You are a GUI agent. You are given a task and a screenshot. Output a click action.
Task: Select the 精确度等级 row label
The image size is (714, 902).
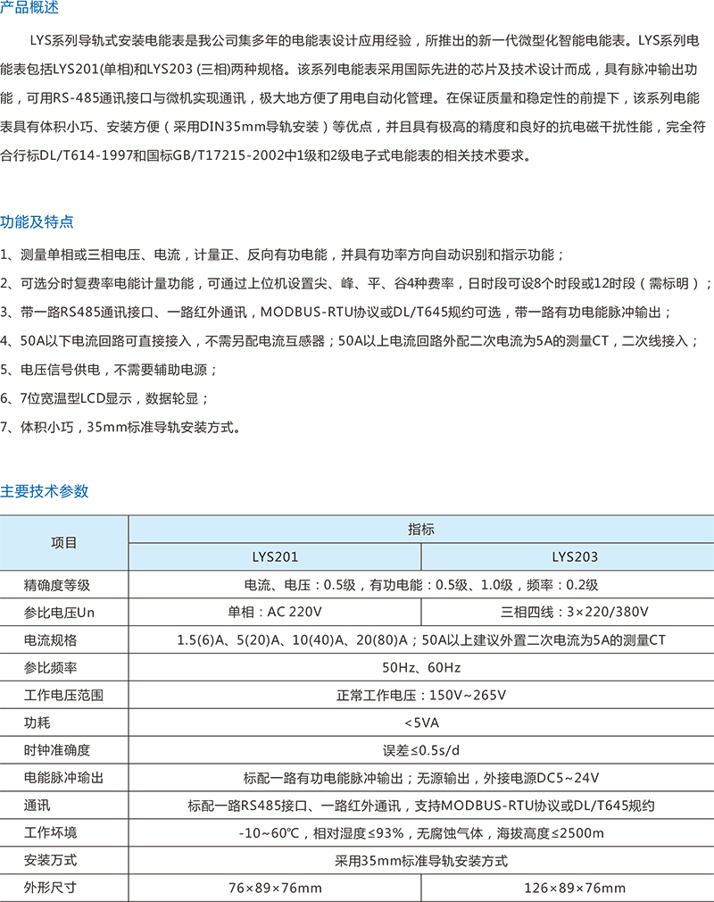57,585
